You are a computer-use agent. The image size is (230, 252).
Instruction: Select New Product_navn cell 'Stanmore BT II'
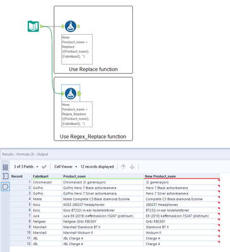tap(181, 227)
